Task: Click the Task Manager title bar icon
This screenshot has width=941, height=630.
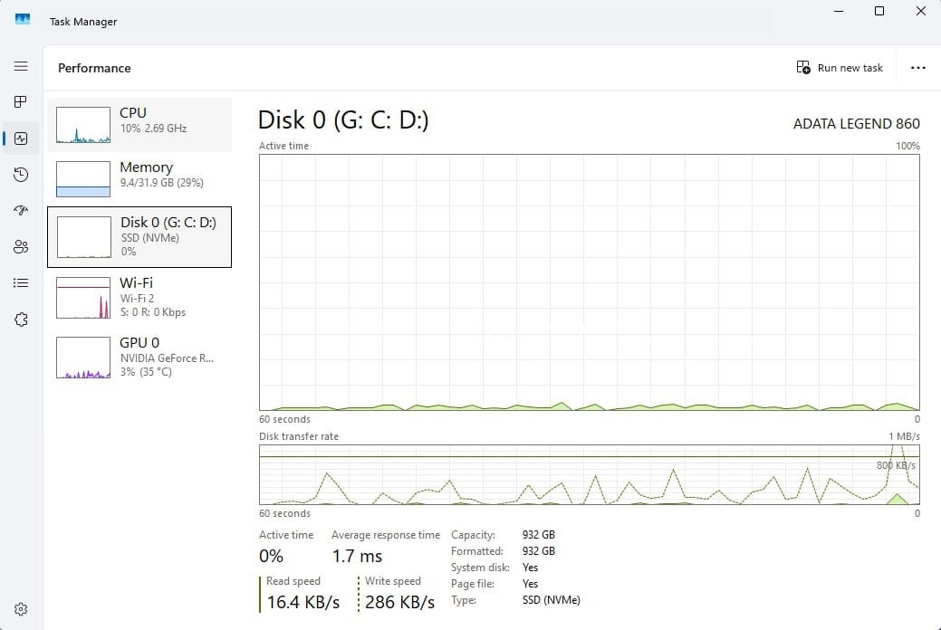Action: (x=22, y=20)
